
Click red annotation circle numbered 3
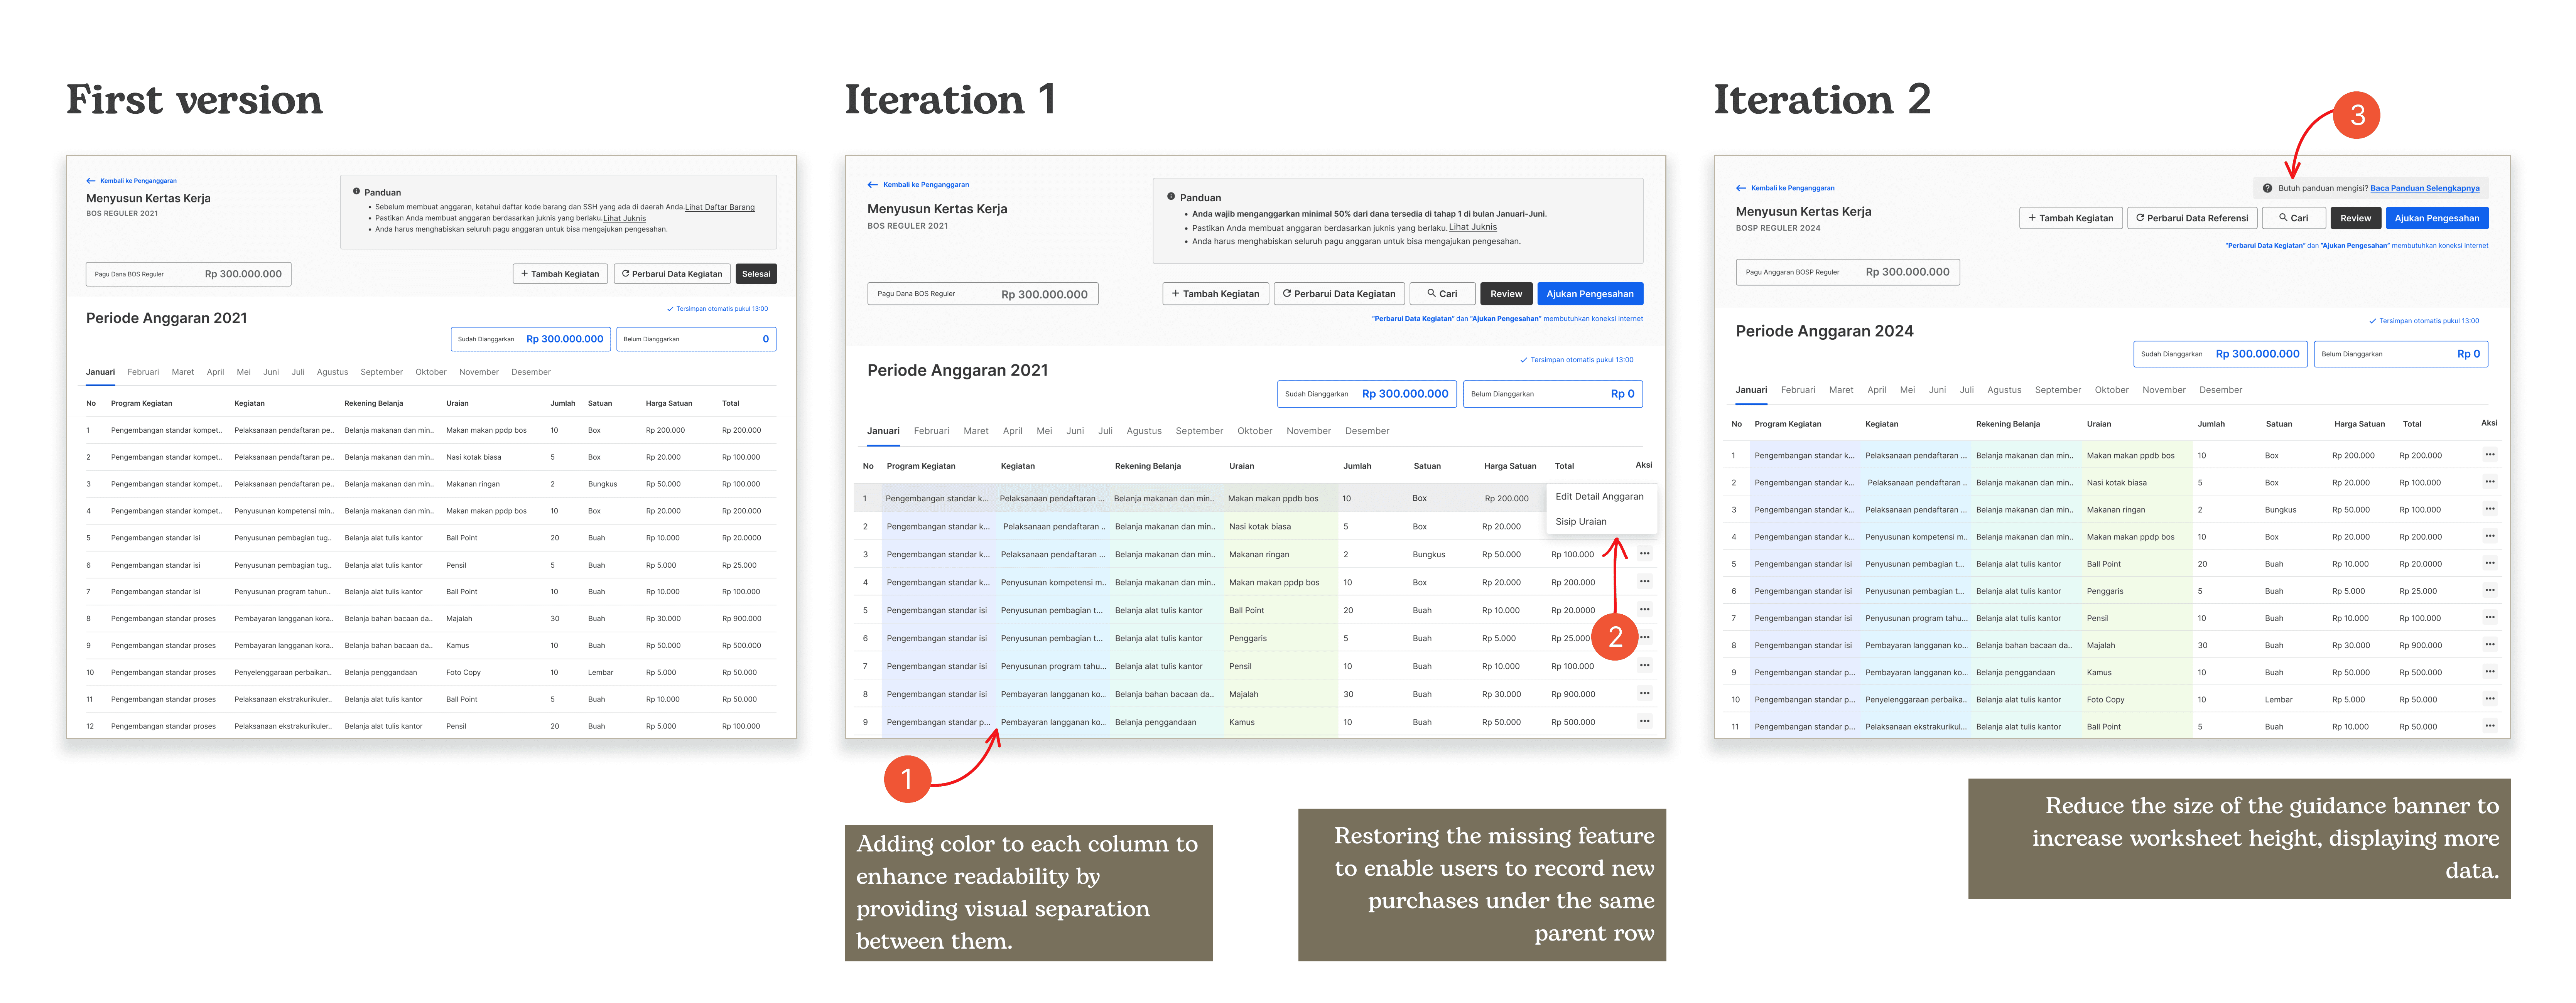point(2356,115)
